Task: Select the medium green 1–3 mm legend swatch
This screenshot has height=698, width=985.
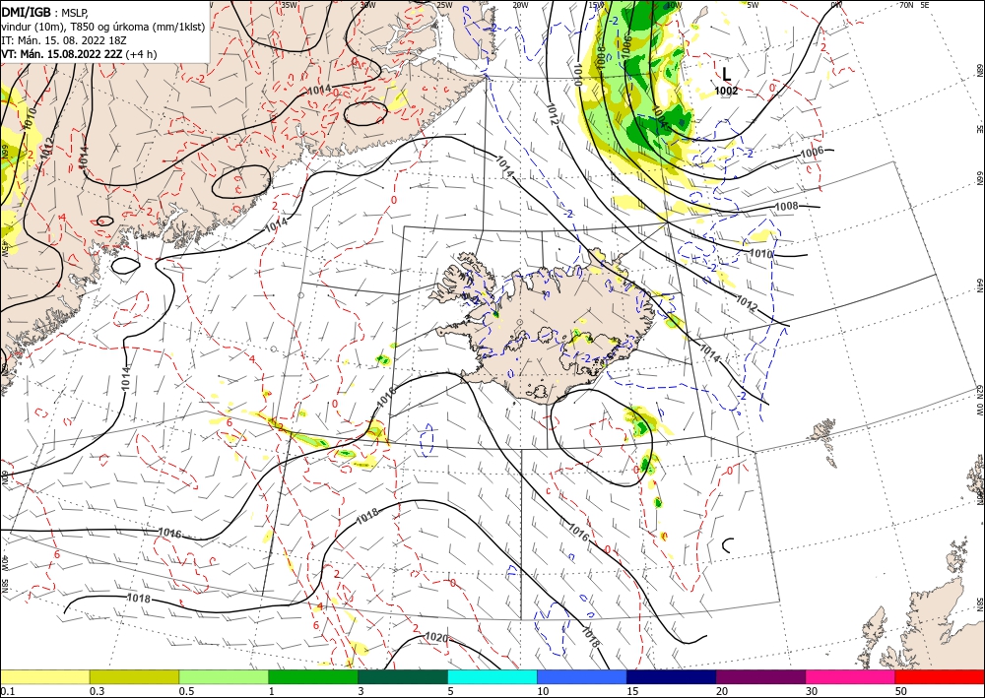Action: (x=313, y=676)
